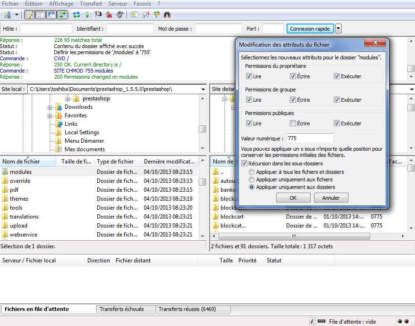Open Connexion rapide history dropdown
The width and height of the screenshot is (415, 326).
[x=338, y=29]
